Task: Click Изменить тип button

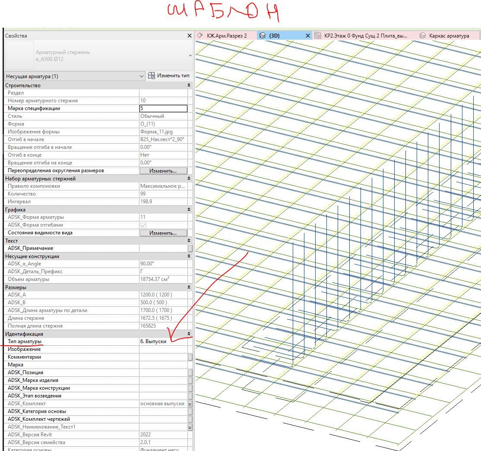Action: (x=169, y=76)
